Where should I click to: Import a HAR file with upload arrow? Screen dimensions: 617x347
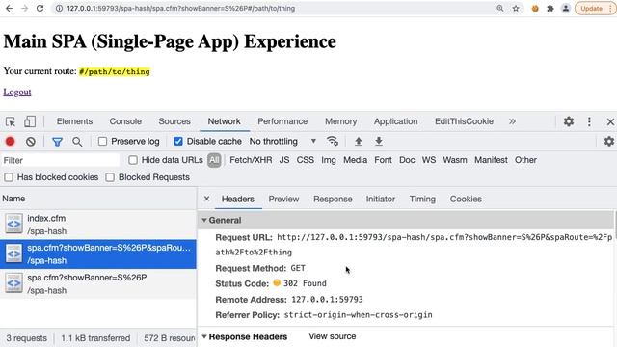pyautogui.click(x=358, y=141)
